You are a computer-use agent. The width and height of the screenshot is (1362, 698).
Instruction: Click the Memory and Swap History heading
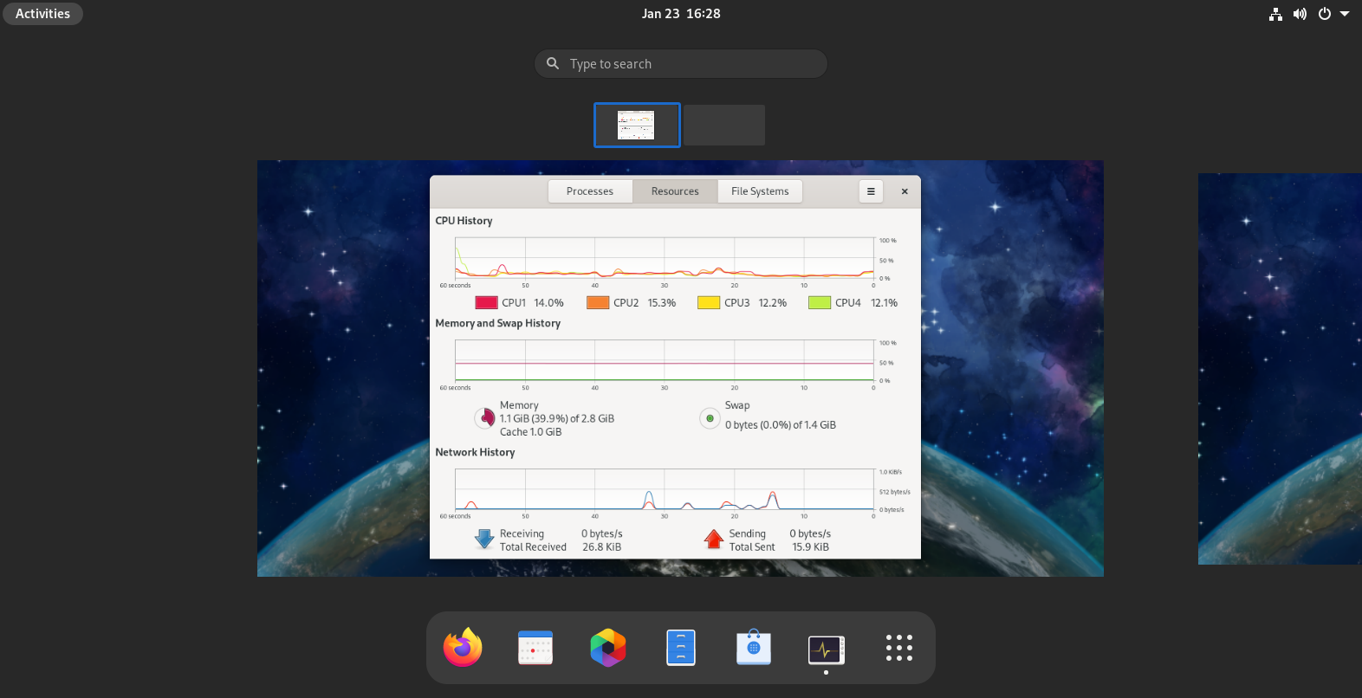tap(498, 323)
